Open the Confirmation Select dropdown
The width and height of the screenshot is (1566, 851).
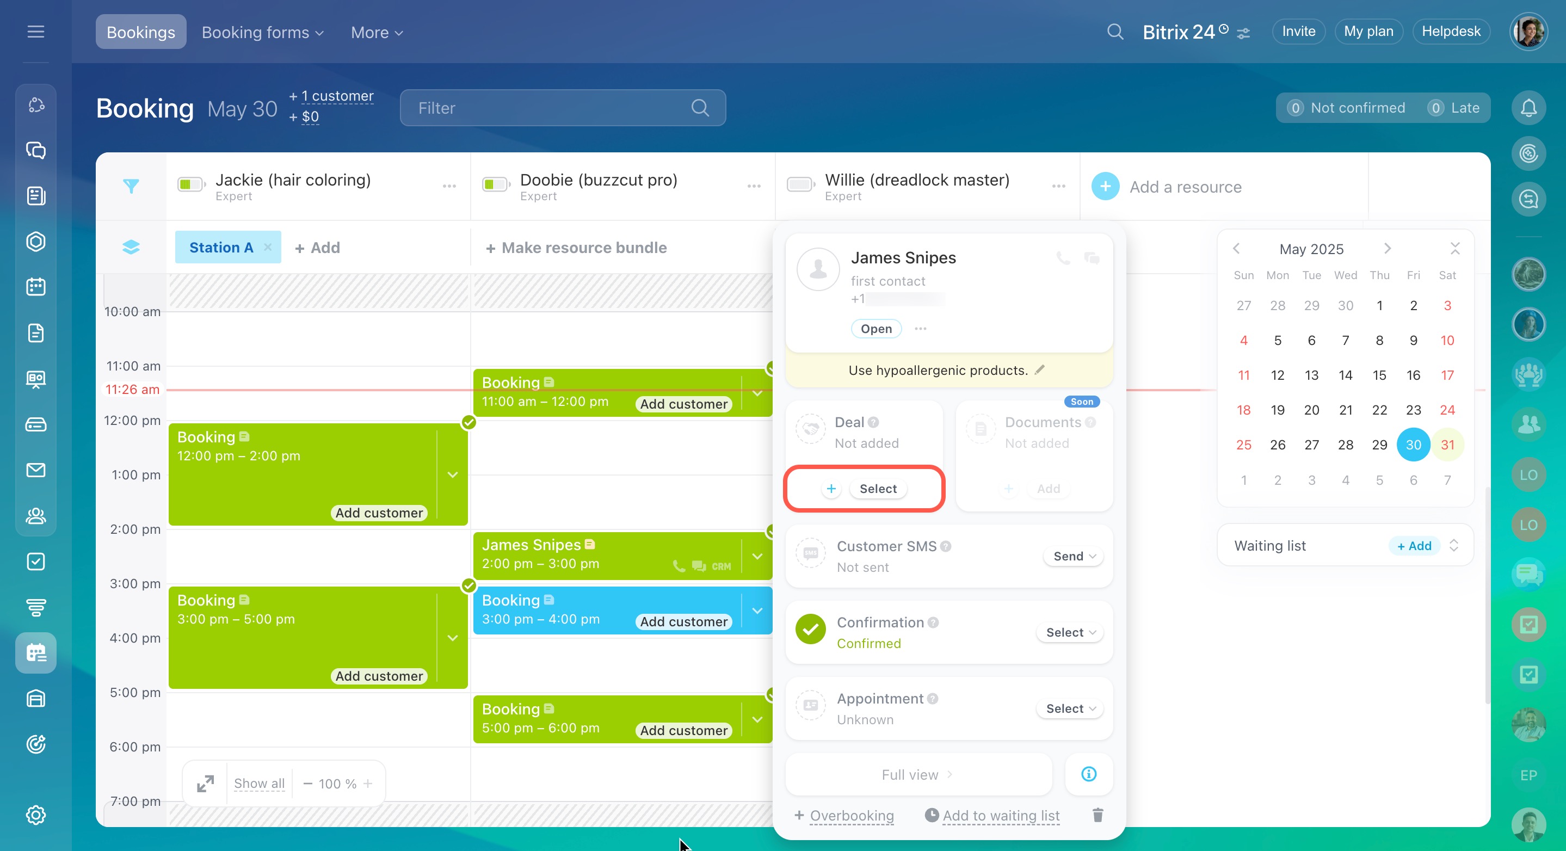1070,632
